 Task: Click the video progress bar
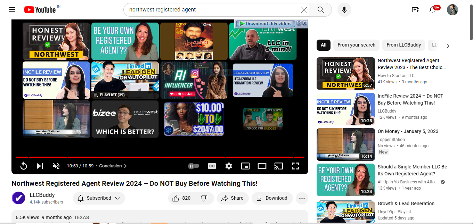coord(160,157)
